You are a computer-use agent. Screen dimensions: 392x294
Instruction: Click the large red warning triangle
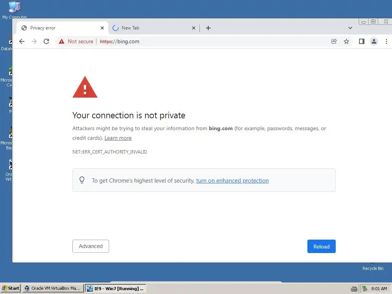[x=85, y=87]
